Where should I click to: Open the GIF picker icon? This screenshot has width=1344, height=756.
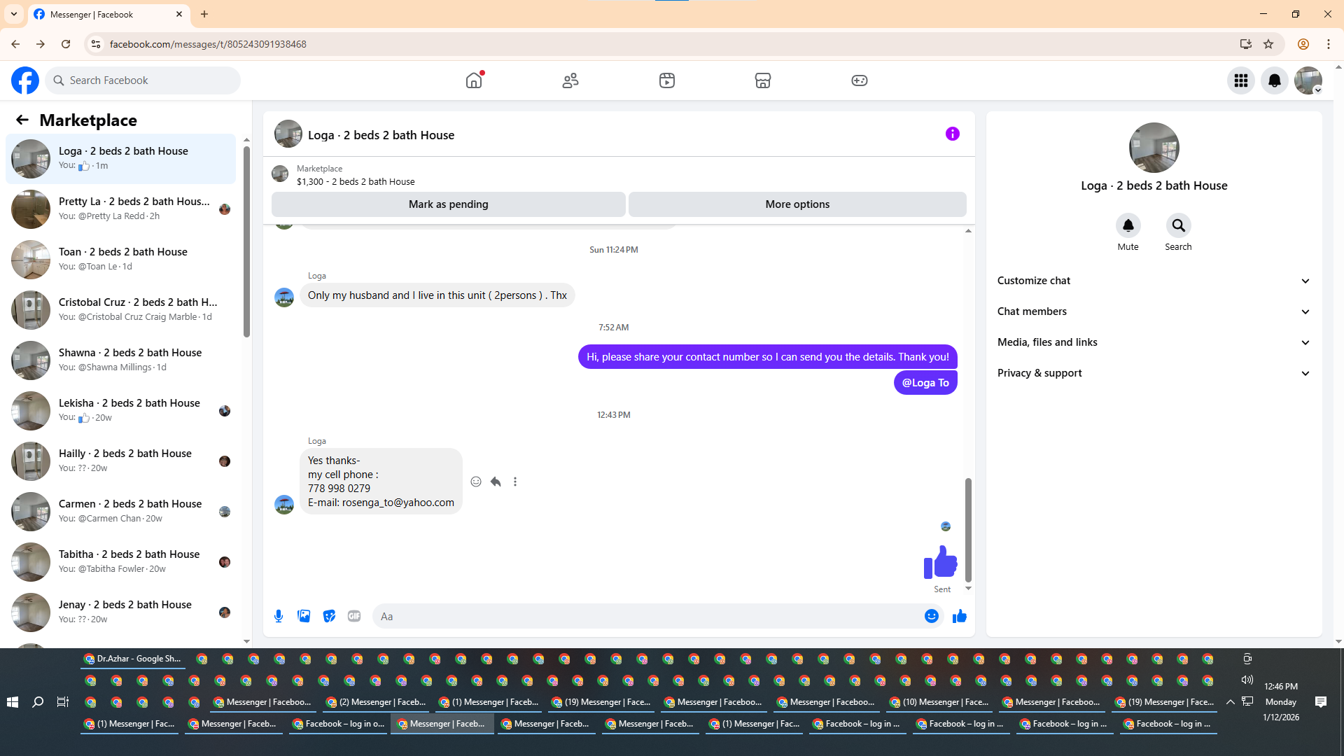pyautogui.click(x=354, y=616)
